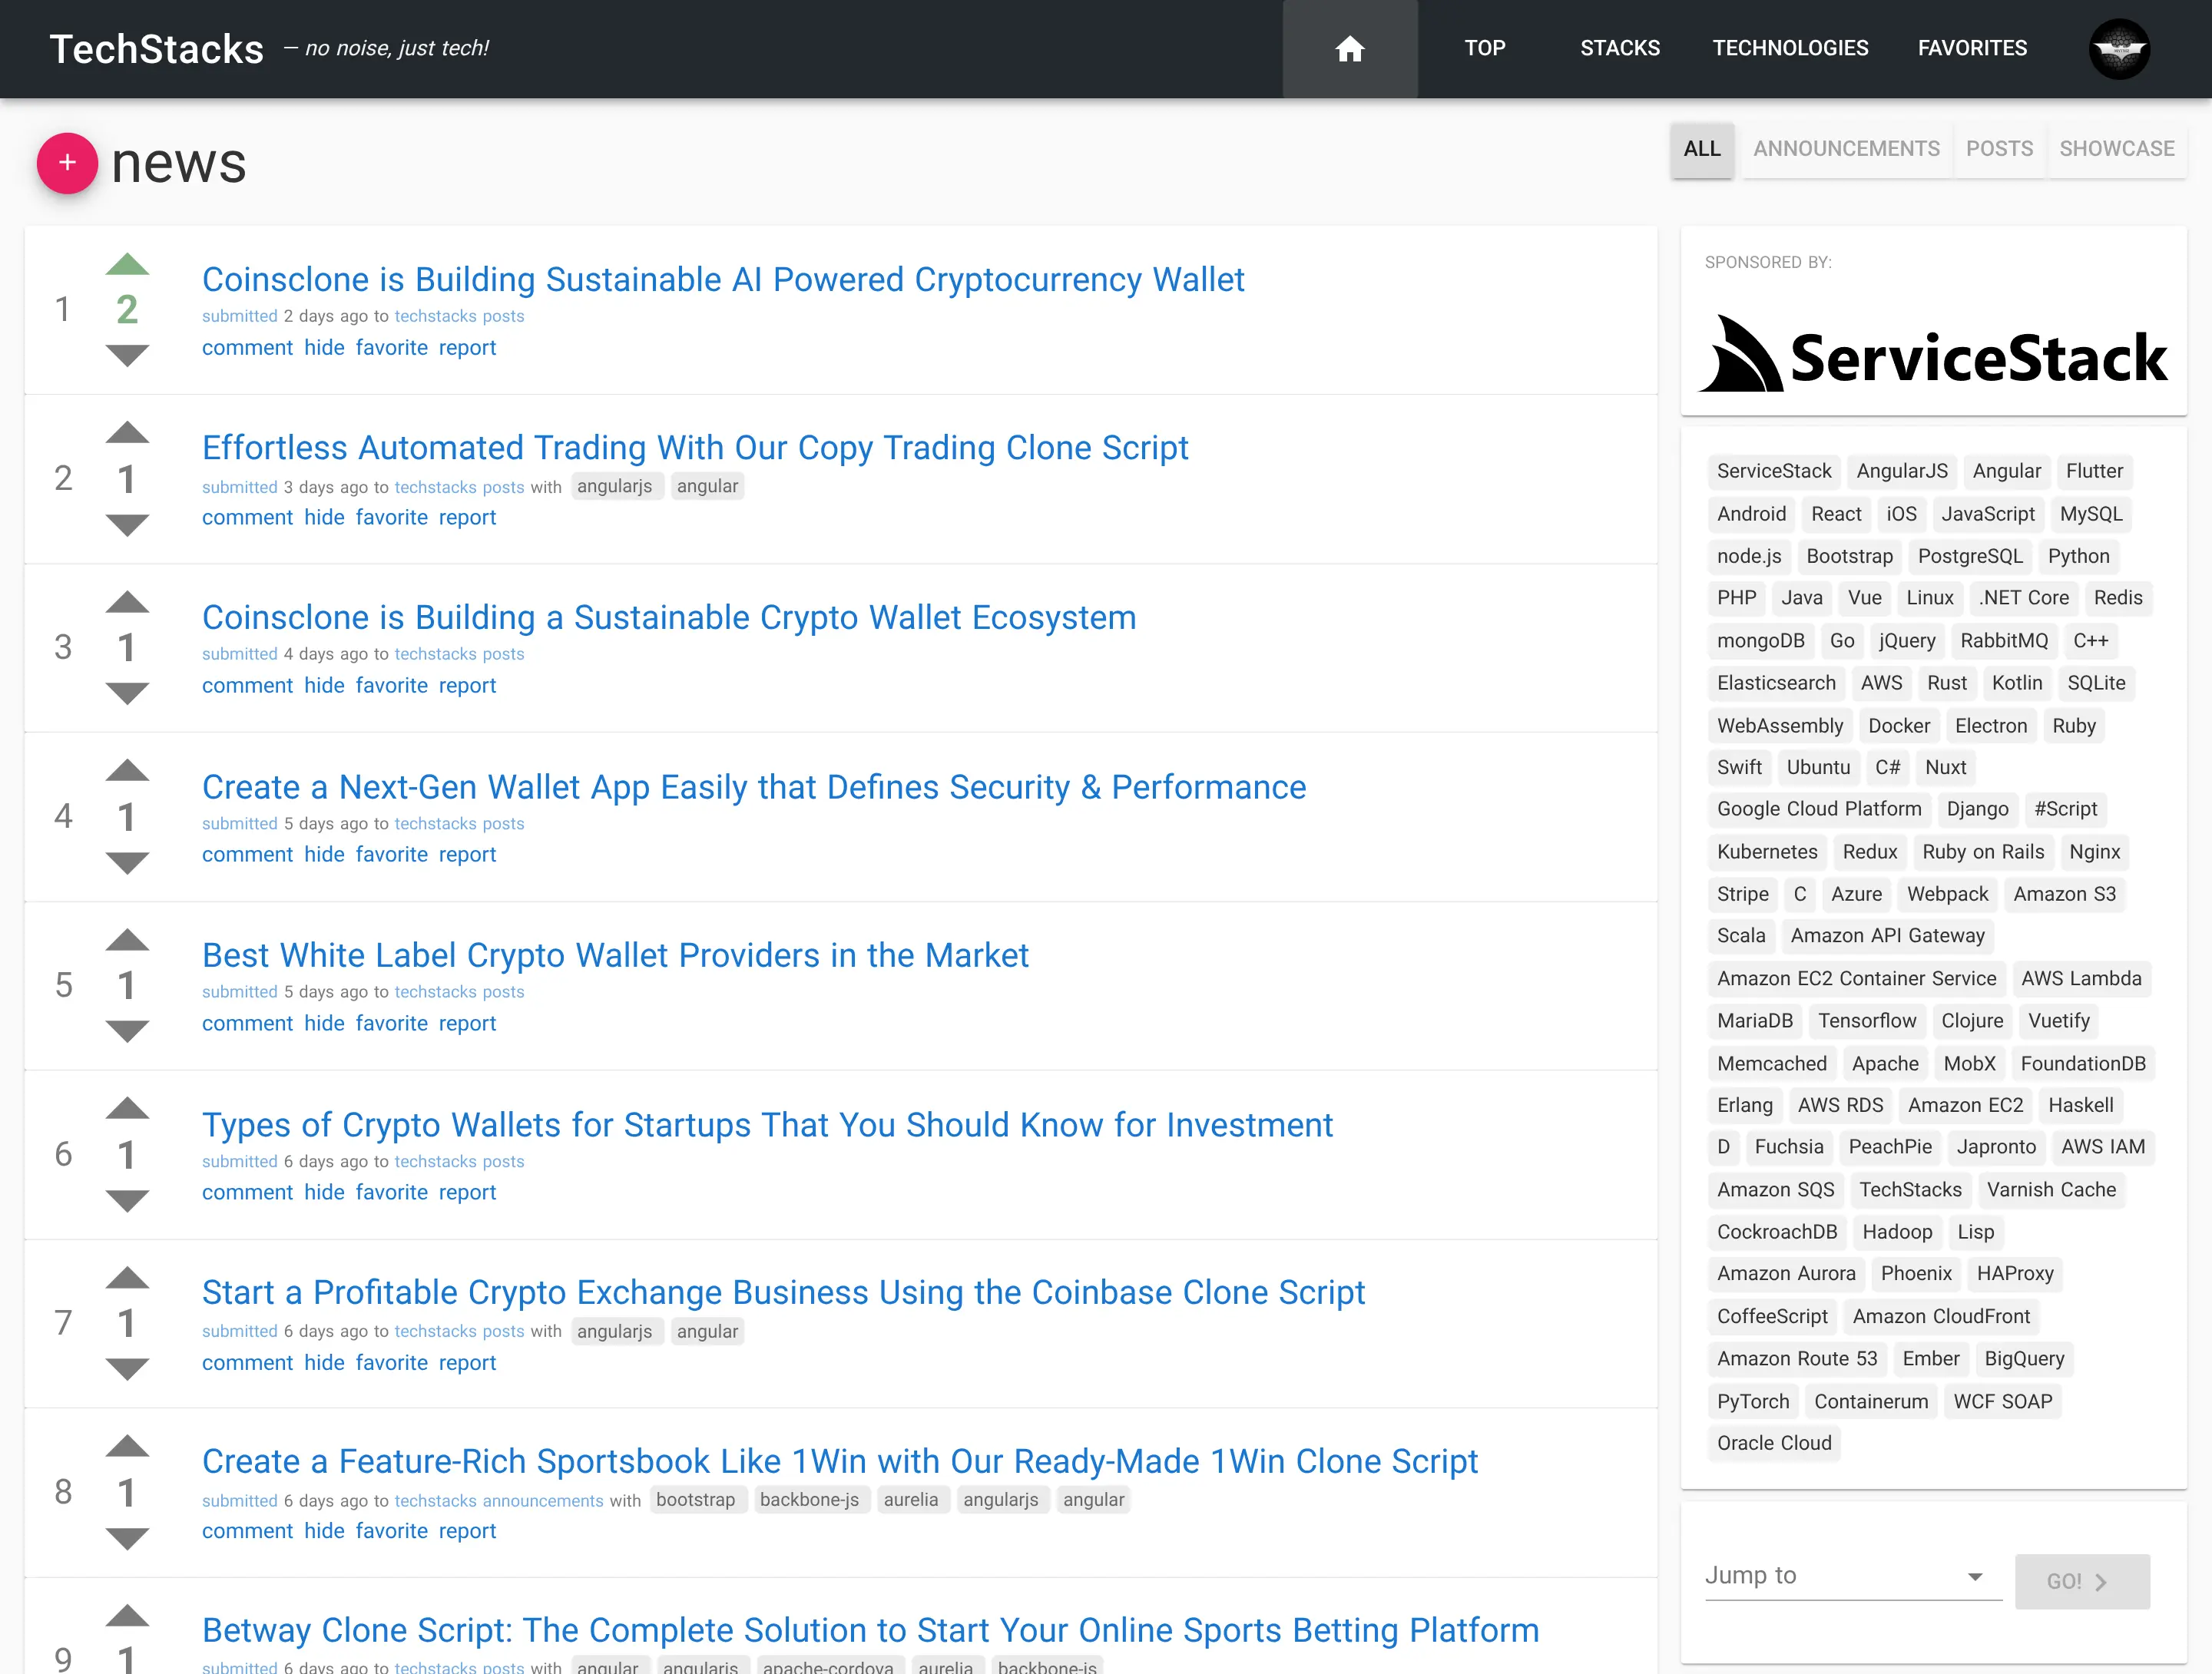Open the Jump to dropdown

point(1852,1576)
